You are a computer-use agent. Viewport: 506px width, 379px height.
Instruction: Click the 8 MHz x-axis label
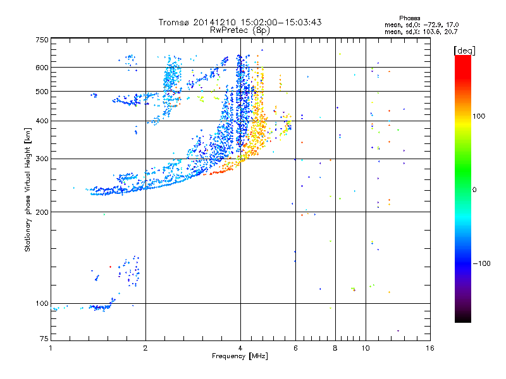point(335,348)
